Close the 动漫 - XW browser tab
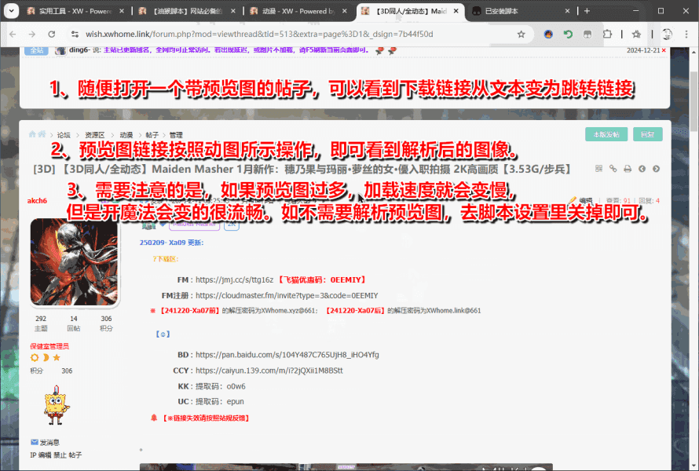Screen dimensions: 699x471 click(345, 11)
